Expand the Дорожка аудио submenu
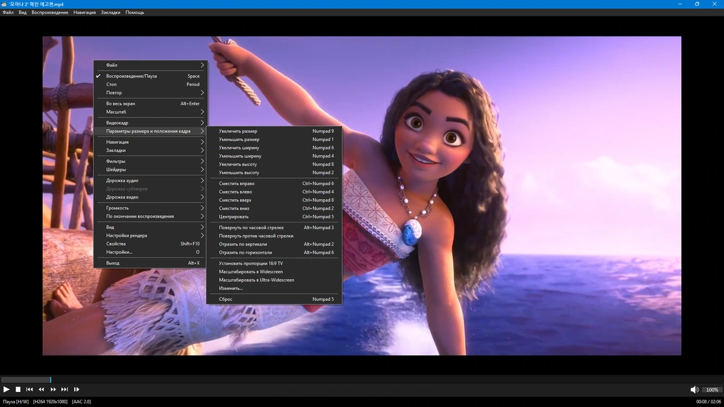The width and height of the screenshot is (724, 407). pos(150,180)
